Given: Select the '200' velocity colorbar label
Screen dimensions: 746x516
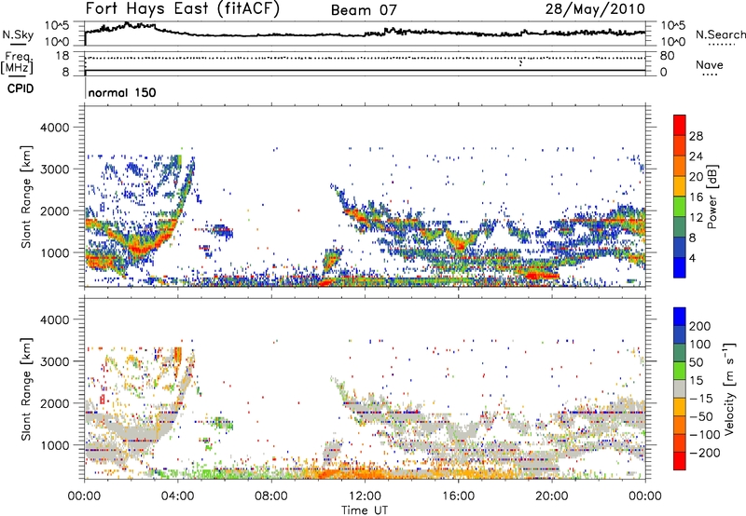Looking at the screenshot, I should pos(700,326).
